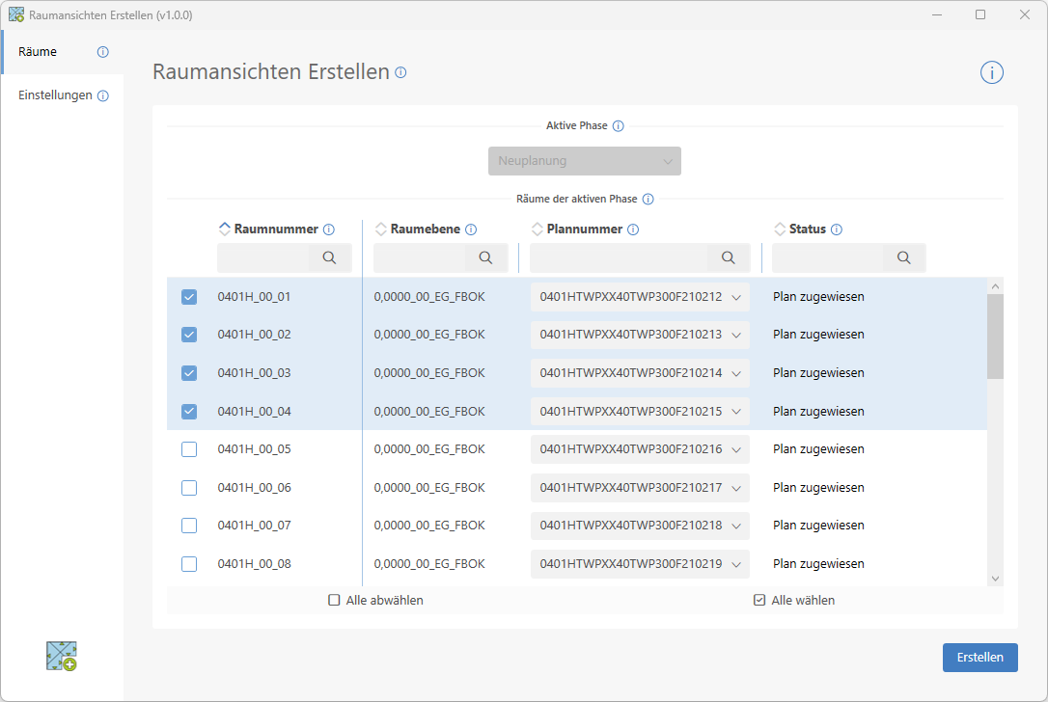1048x702 pixels.
Task: Expand Plannummer dropdown for room 0401H_00_01
Action: click(736, 297)
